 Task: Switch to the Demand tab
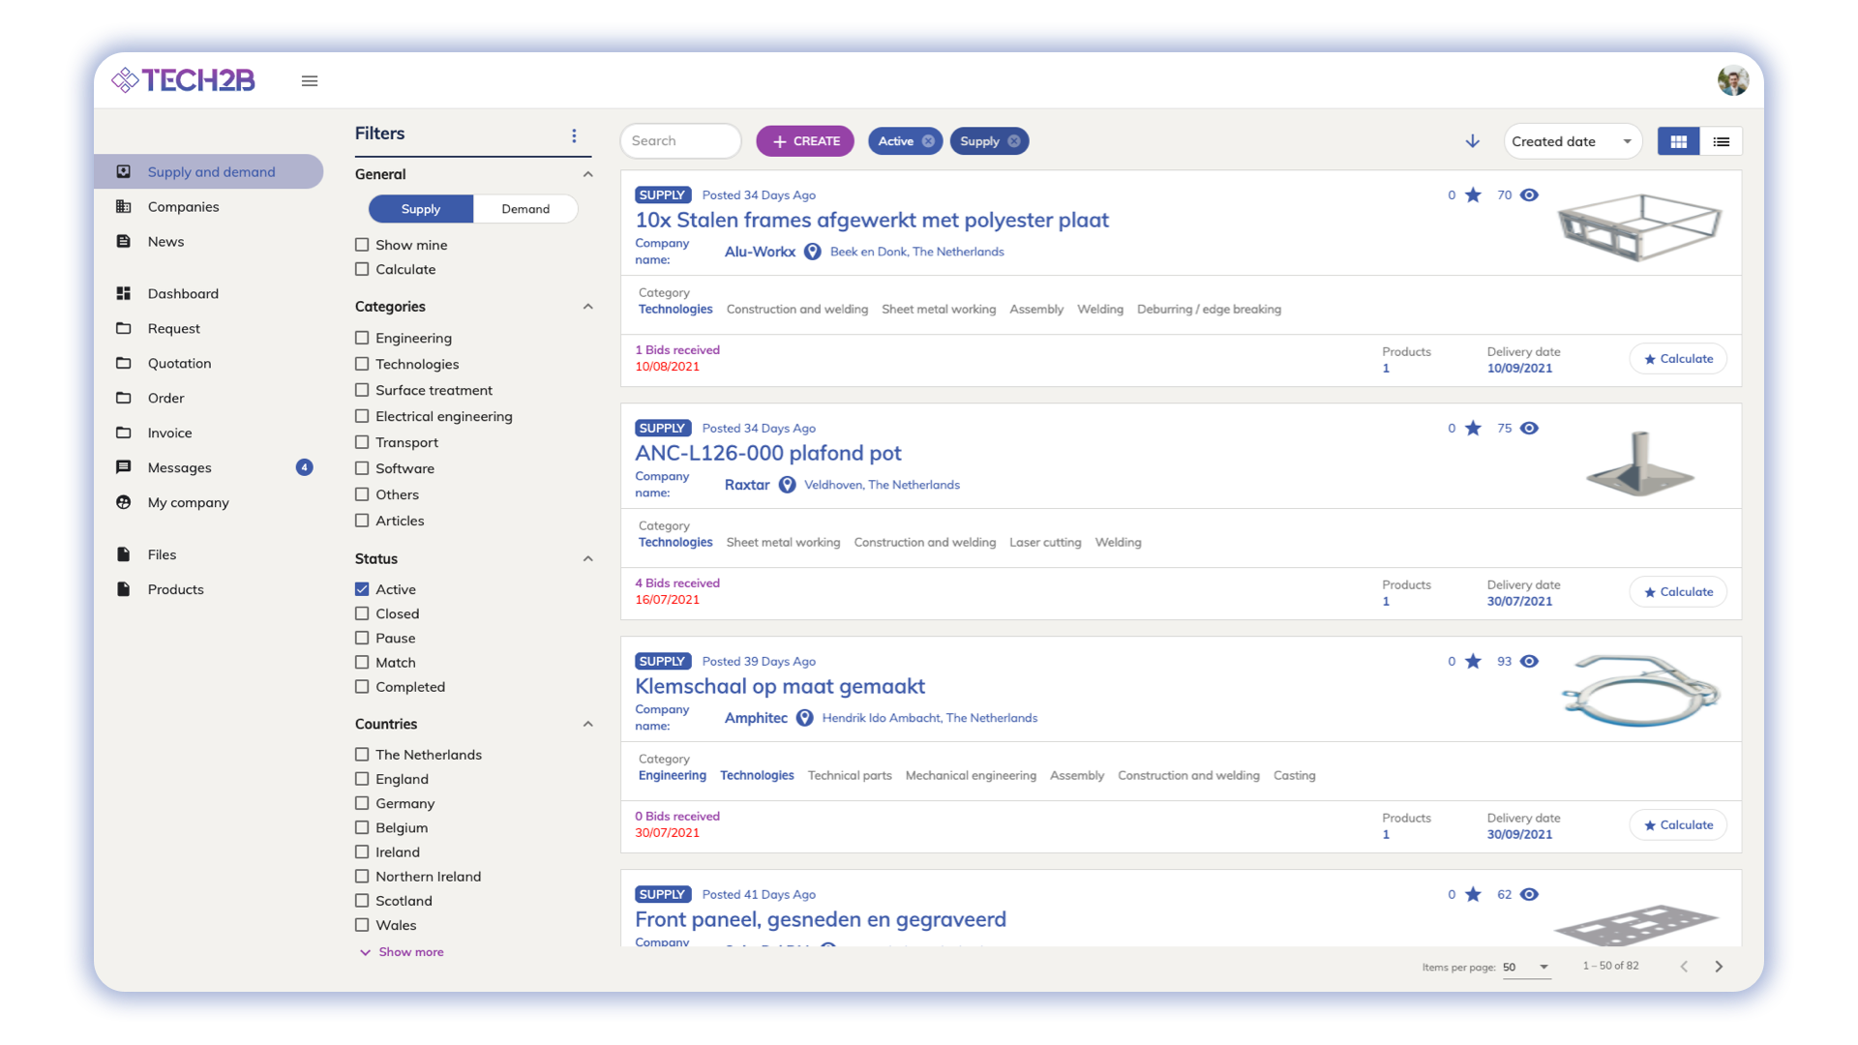(x=524, y=209)
